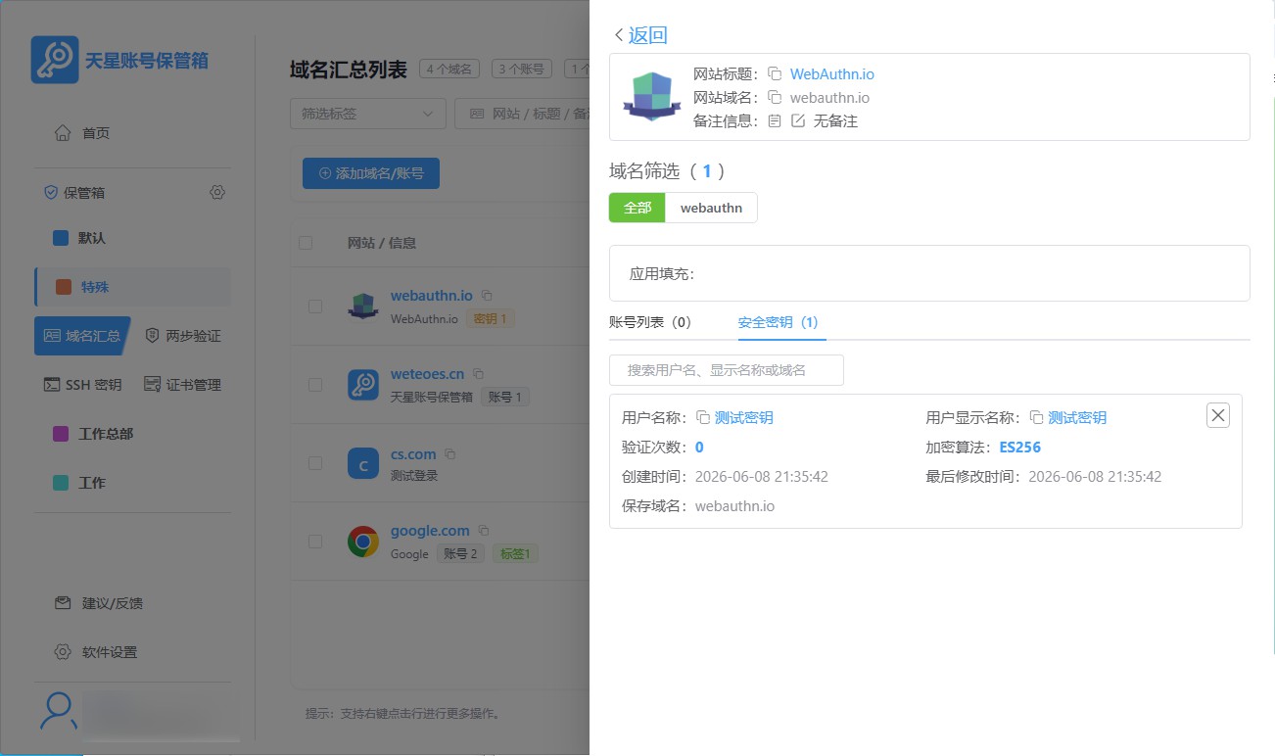Copy the 用户名称 测试密钥 value
1275x756 pixels.
[703, 417]
